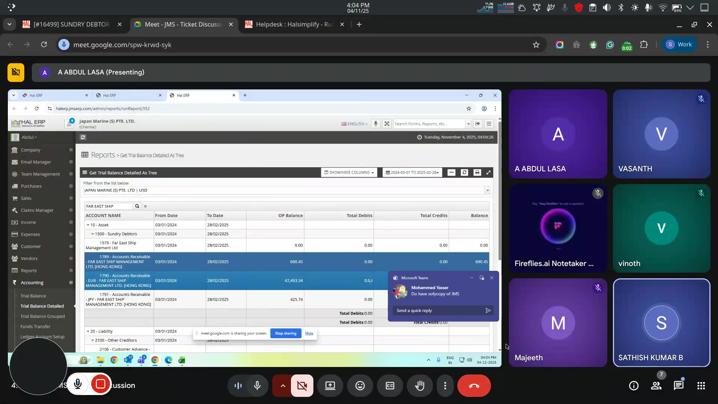Screen dimensions: 718x404
Task: Open the browser extensions puzzle icon
Action: pyautogui.click(x=644, y=45)
